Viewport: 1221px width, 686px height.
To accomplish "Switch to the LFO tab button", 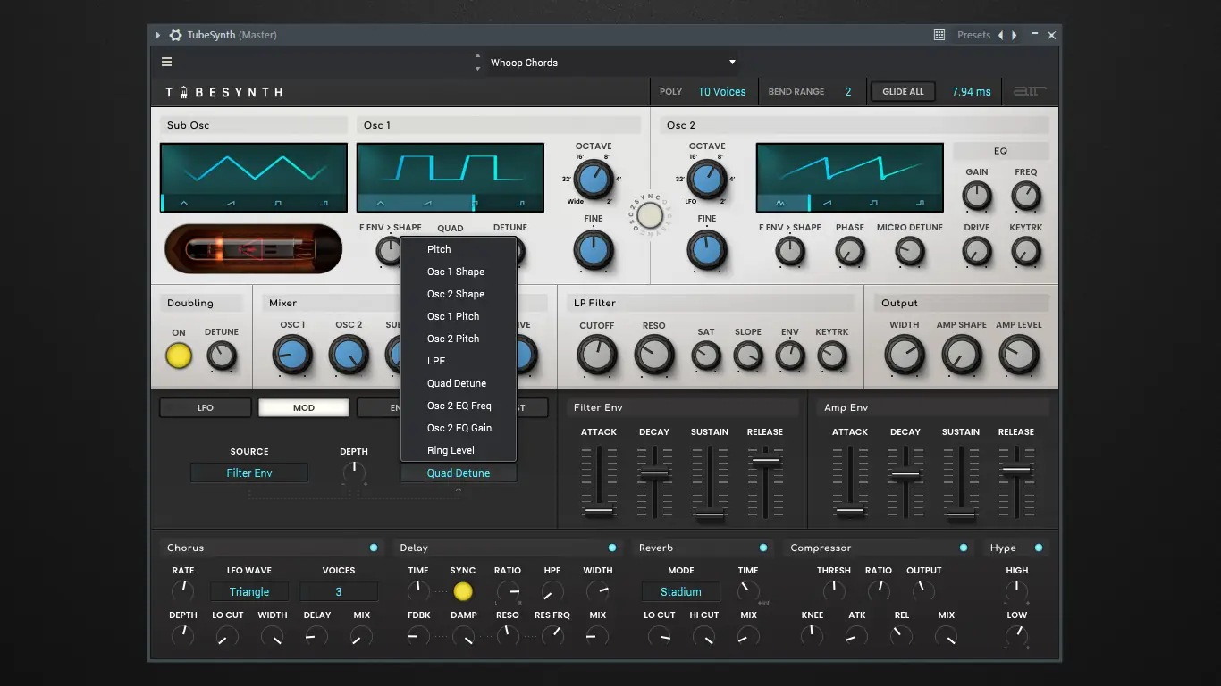I will point(206,408).
